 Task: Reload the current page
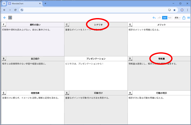click(15, 10)
